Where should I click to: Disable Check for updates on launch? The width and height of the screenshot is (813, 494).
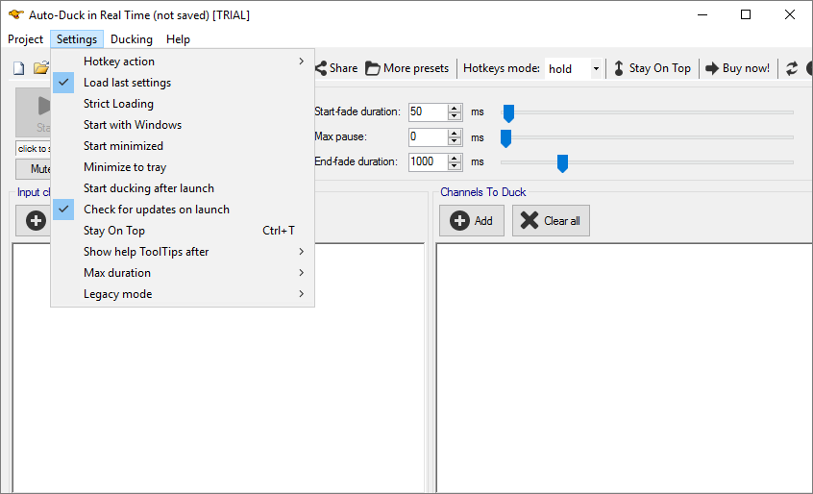click(156, 210)
